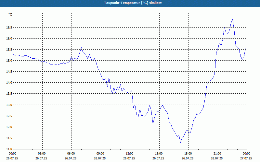Select the 11,5 y-axis label
Screen dimensions: 260x162
[9, 138]
